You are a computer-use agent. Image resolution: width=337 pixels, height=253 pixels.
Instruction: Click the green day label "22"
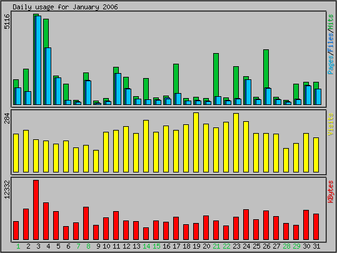(x=226, y=246)
